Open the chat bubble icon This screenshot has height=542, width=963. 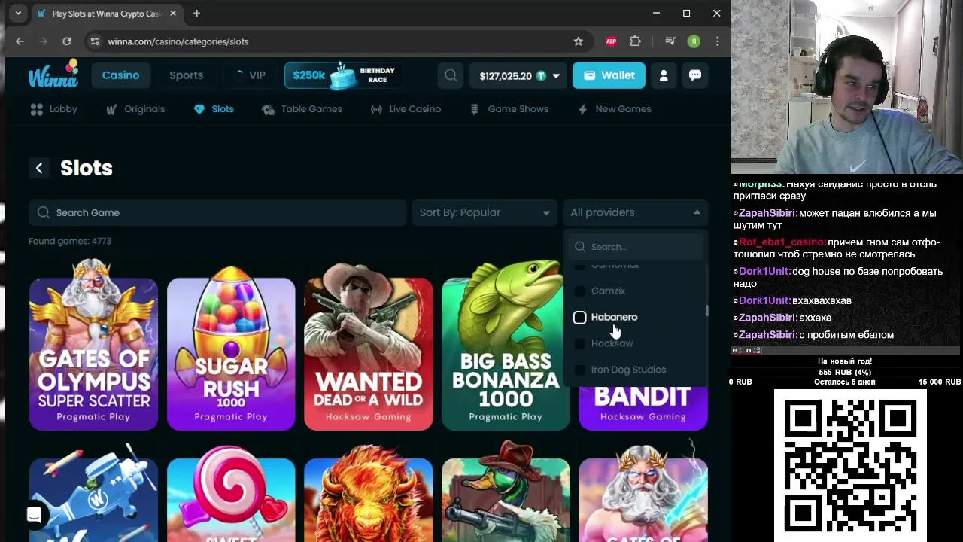(694, 75)
